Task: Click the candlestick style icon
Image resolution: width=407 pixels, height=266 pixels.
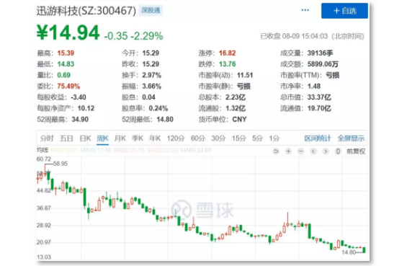Action: (338, 151)
